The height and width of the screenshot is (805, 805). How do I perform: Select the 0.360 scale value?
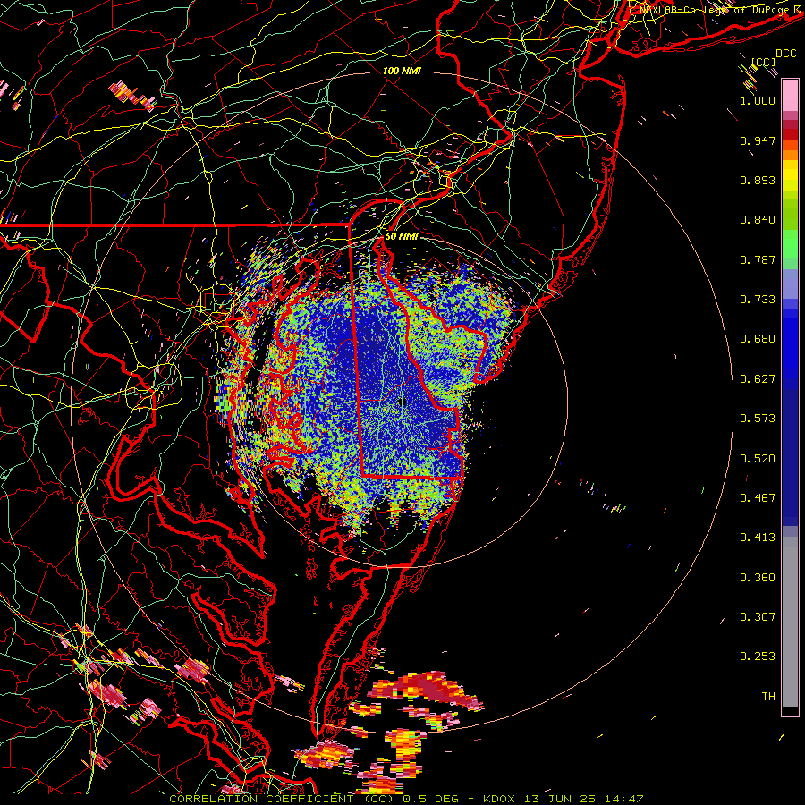point(758,578)
